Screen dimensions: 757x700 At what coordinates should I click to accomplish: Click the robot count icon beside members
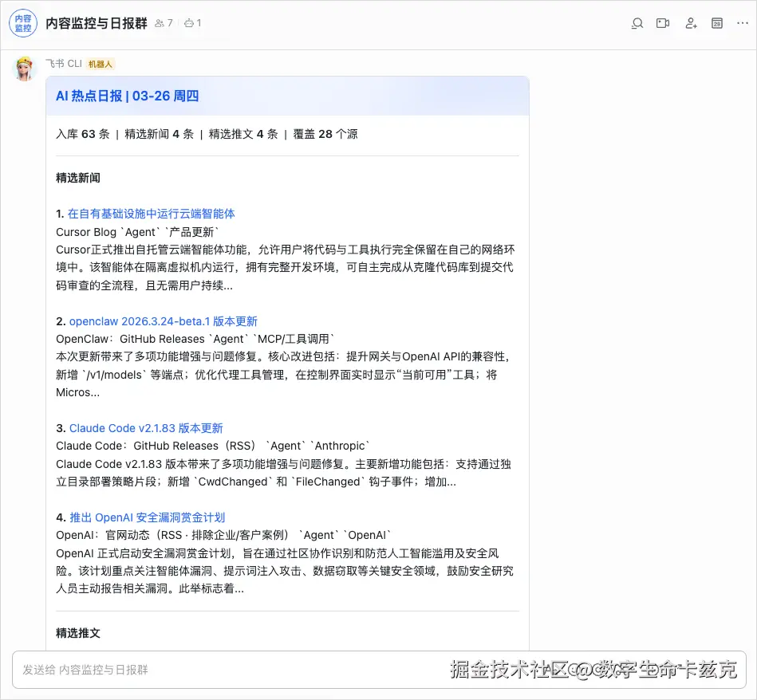(x=191, y=23)
